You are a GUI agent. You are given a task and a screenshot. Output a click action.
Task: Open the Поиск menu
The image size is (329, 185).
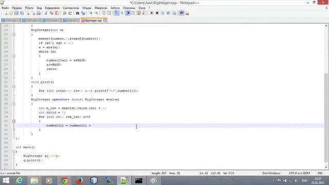(29, 8)
